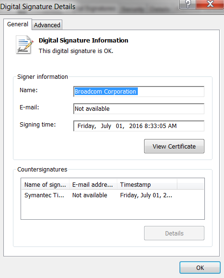The height and width of the screenshot is (278, 224).
Task: Close the Digital Signature Details dialog
Action: [210, 4]
